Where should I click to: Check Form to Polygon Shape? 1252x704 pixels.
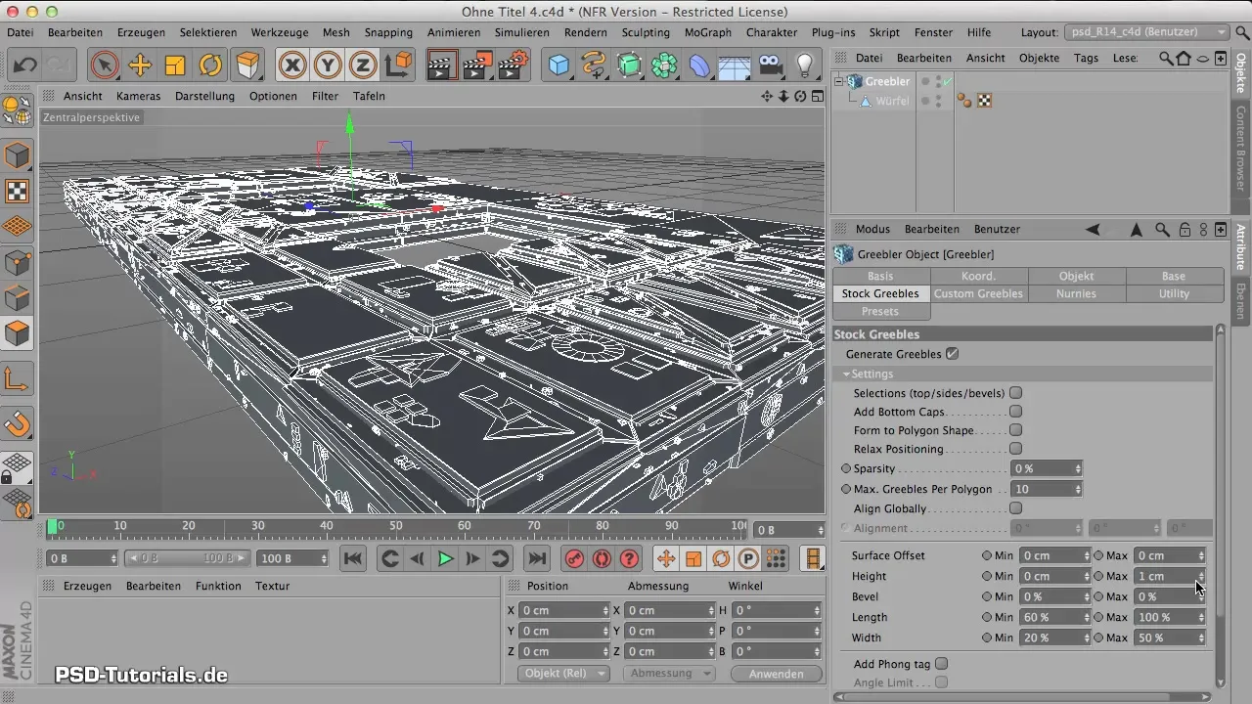1015,430
